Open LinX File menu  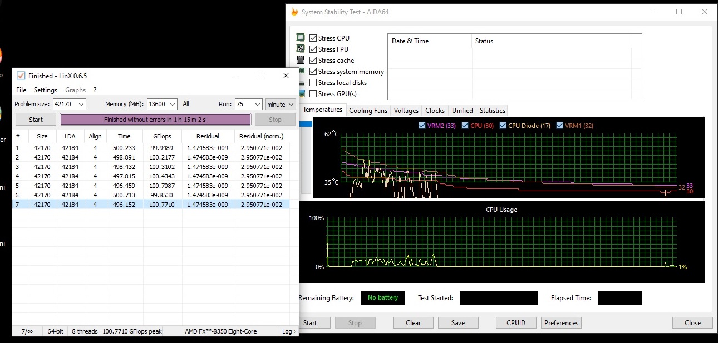click(x=21, y=90)
